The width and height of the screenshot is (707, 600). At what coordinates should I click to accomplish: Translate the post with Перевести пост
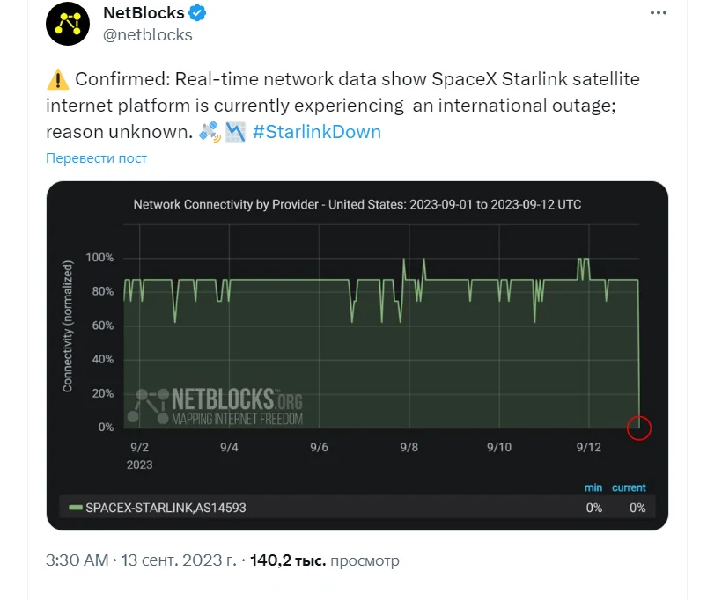92,158
